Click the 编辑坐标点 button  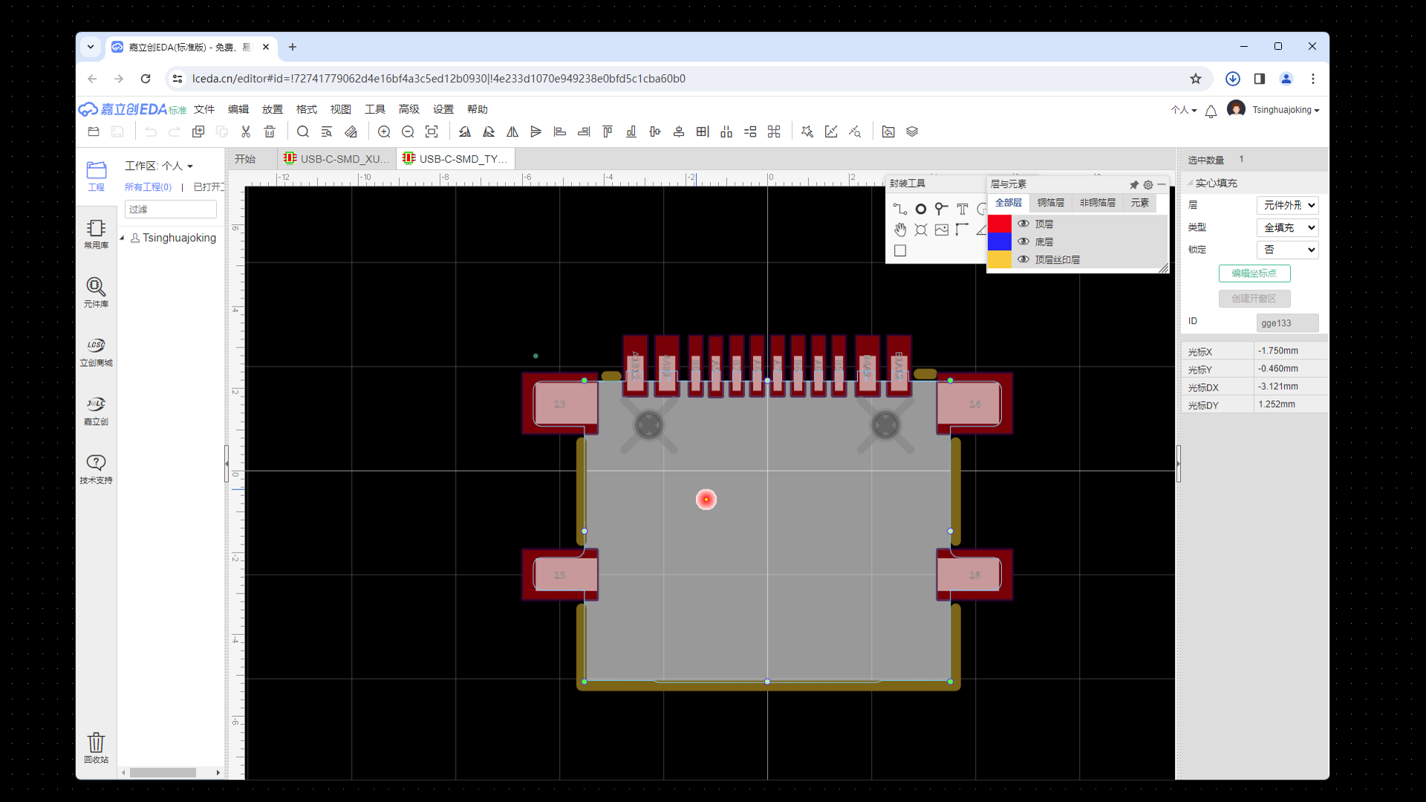coord(1254,273)
